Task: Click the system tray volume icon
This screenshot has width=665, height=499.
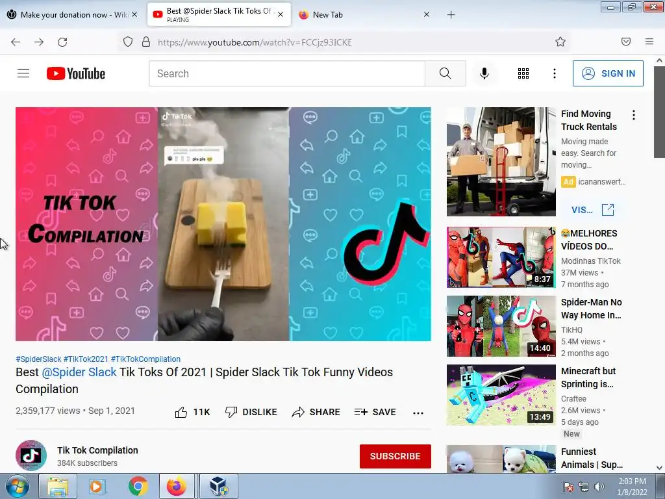Action: [x=599, y=487]
